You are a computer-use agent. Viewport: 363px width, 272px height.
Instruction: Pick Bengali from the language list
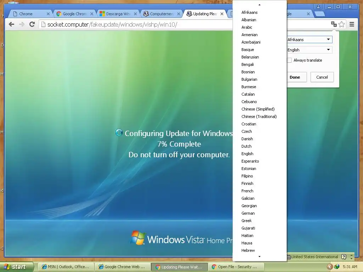tap(259, 64)
